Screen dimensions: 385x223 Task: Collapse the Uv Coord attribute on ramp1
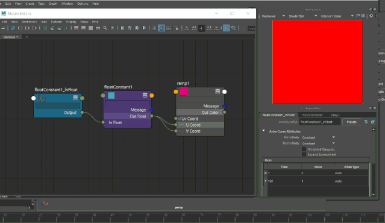(180, 119)
